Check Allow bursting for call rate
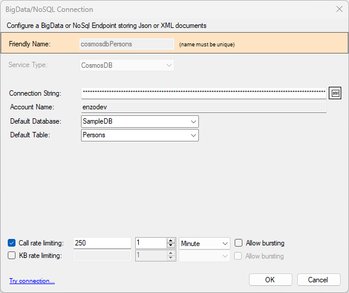349x293 pixels. click(238, 243)
